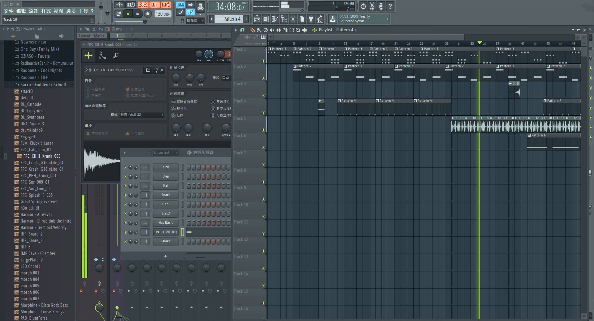Toggle the Kick channel mute LED
This screenshot has height=321, width=594.
[125, 167]
